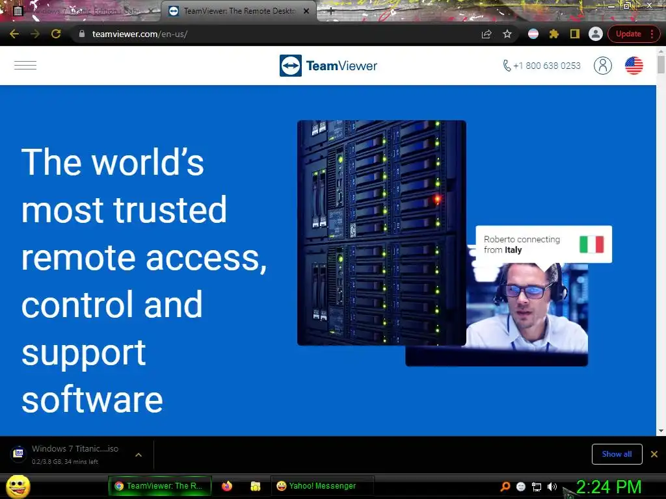Open the Chrome profile avatar
666x499 pixels.
pos(596,34)
